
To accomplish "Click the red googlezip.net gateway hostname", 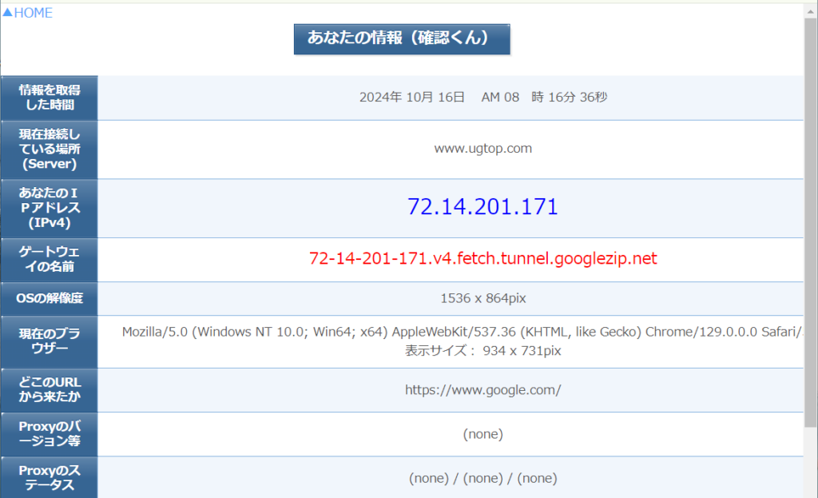I will (x=482, y=258).
